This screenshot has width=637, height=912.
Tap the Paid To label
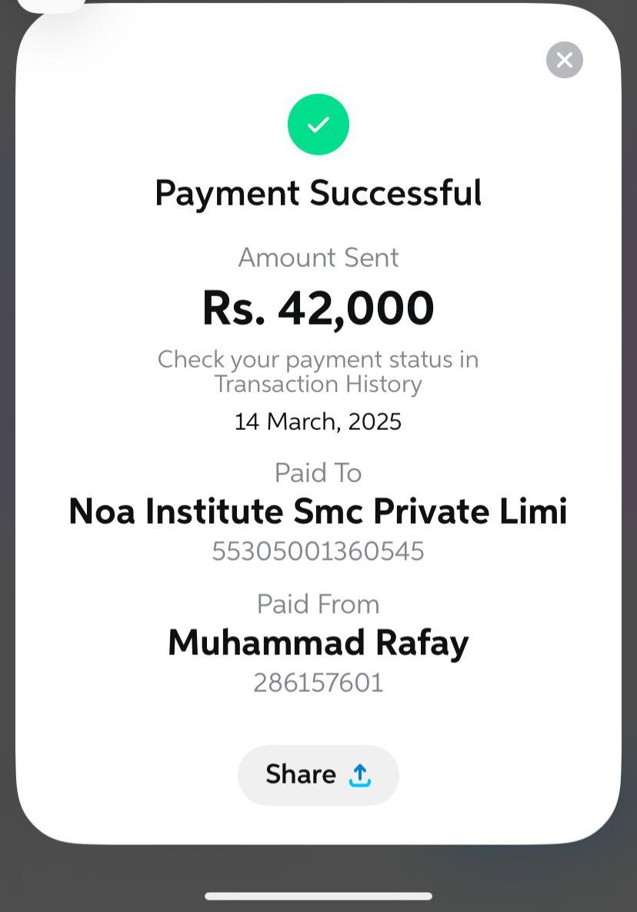point(318,473)
